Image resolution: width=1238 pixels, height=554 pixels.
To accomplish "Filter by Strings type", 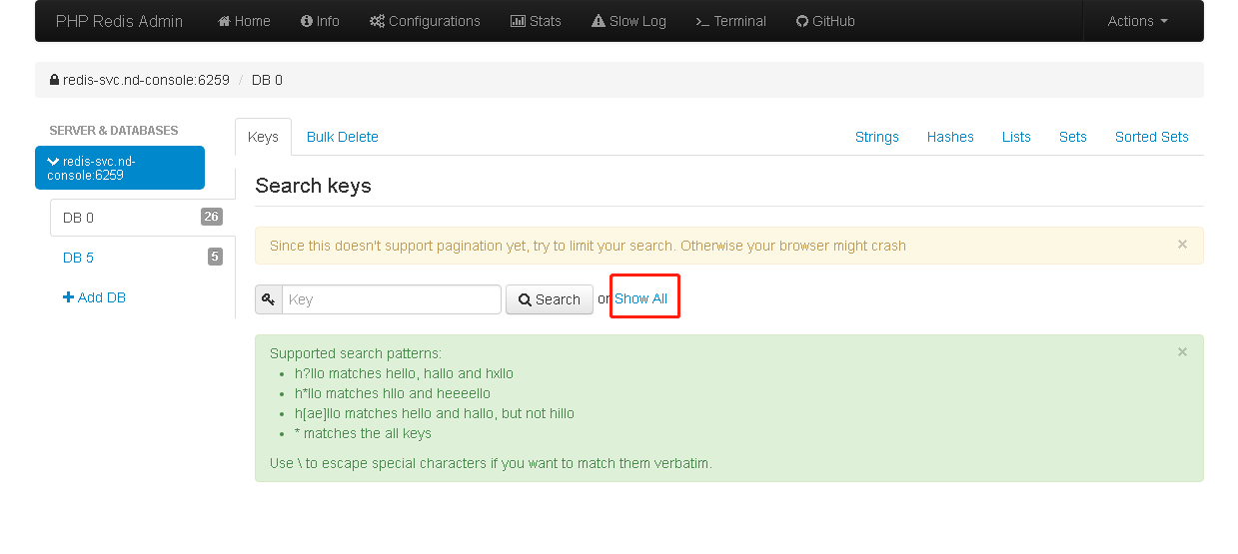I will [877, 137].
